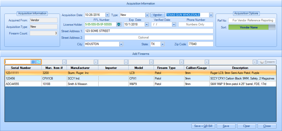Click the SCCY CPX1 Carbon Black description

click(x=243, y=78)
